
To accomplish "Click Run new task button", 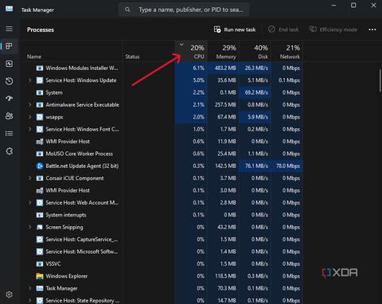I will (235, 29).
